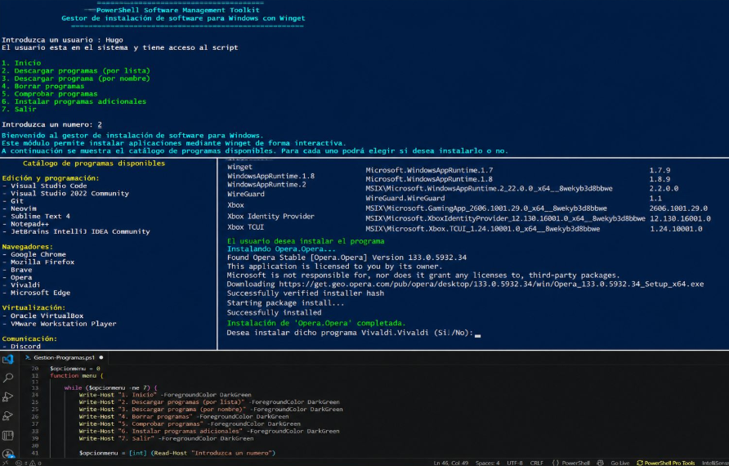
Task: Open Search in the VS Code activity bar
Action: [x=8, y=378]
